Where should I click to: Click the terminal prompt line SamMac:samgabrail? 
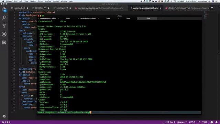tap(64, 112)
